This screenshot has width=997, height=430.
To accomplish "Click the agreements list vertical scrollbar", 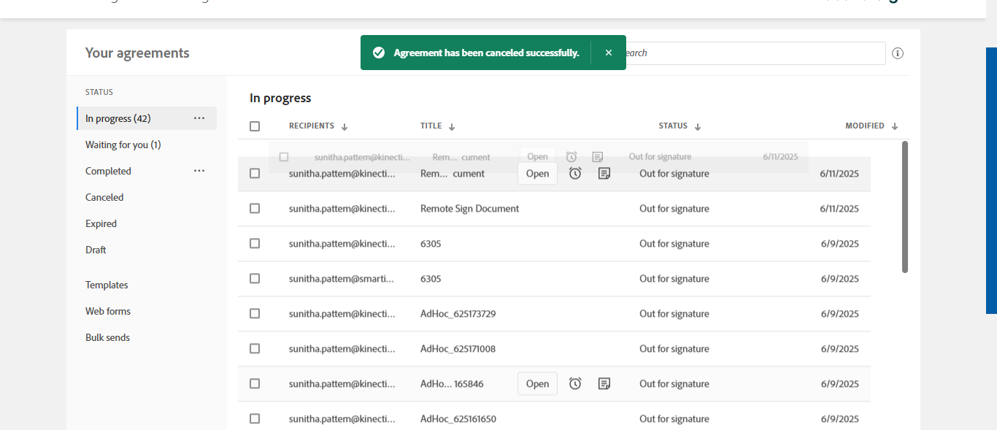I will (905, 207).
